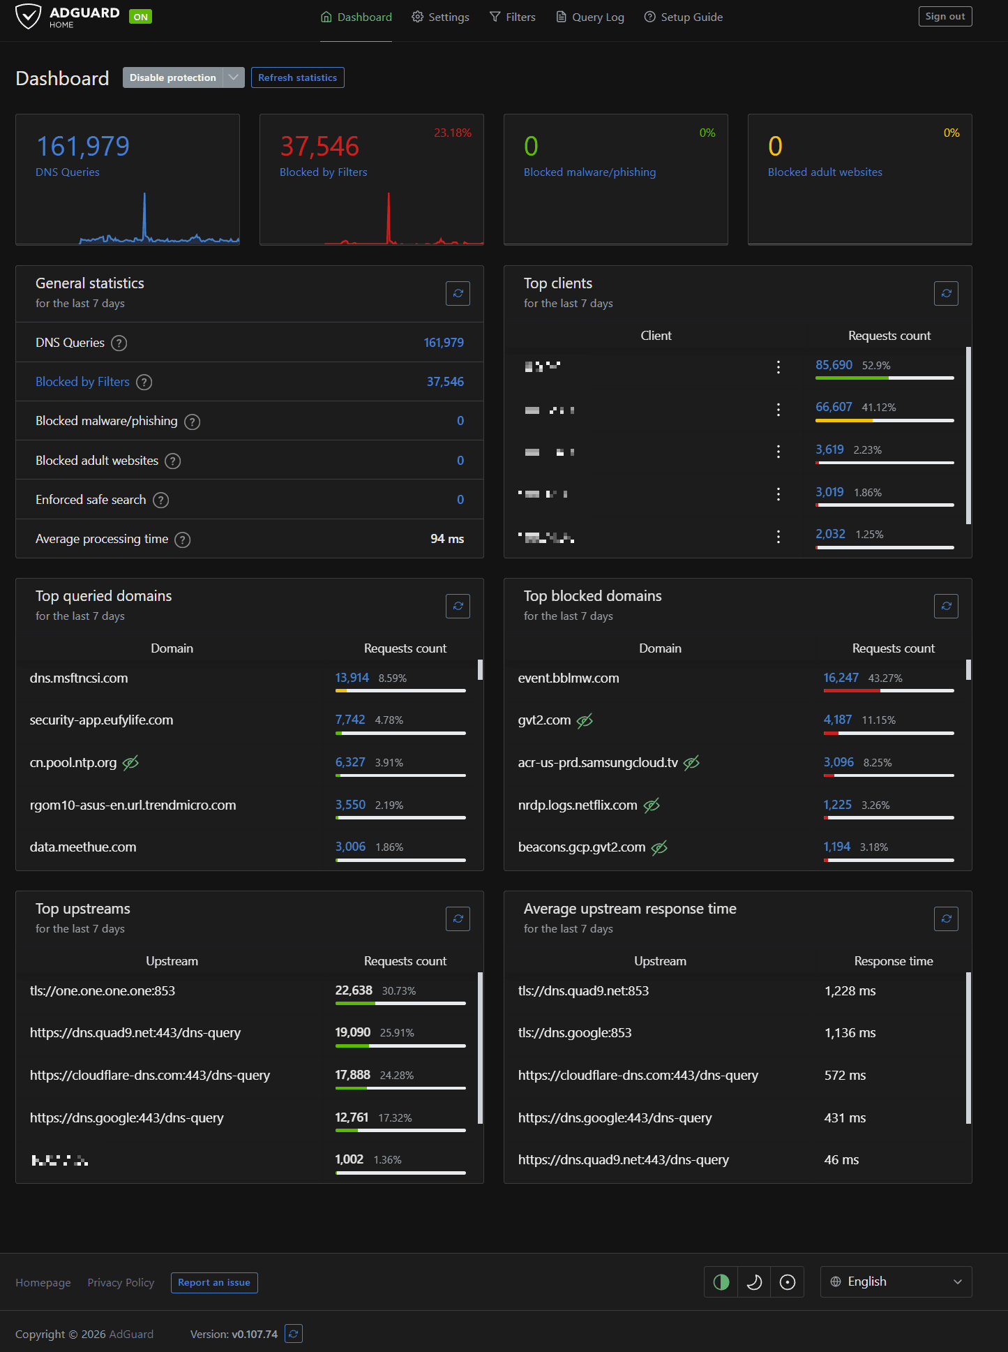
Task: Open the Homepage footer link
Action: click(43, 1283)
